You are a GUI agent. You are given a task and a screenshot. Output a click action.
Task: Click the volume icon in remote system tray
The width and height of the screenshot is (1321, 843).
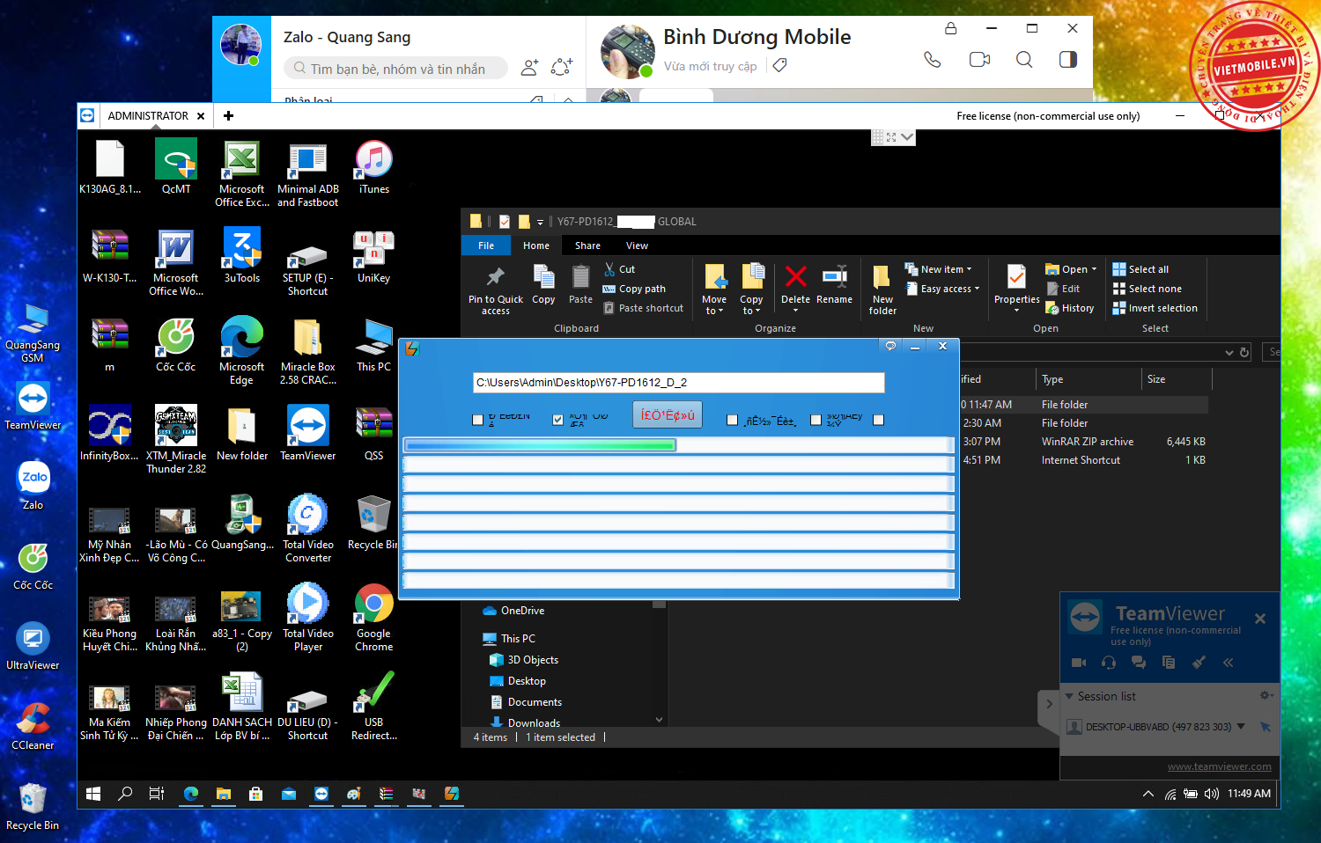1212,794
